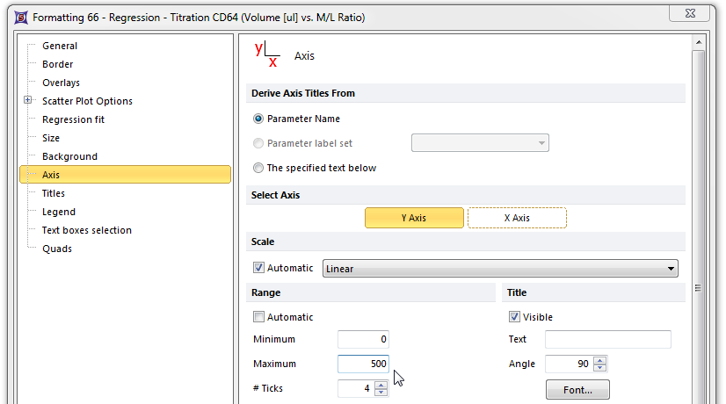Open the Font... dialog button
Viewport: 726px width, 404px height.
[577, 390]
